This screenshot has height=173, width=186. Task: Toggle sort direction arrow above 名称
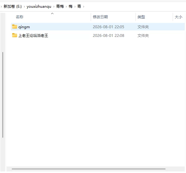coord(52,14)
